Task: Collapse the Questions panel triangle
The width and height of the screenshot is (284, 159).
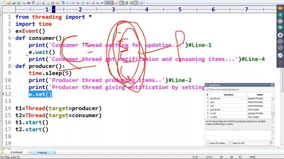Action: pos(207,85)
